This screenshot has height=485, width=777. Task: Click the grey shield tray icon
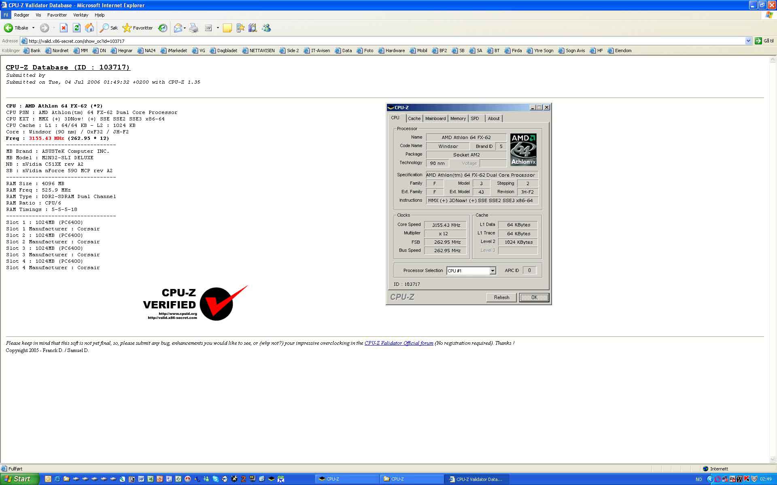(754, 479)
